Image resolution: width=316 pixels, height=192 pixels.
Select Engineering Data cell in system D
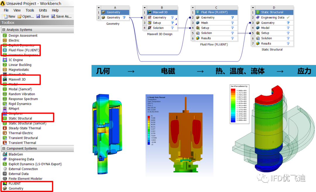pyautogui.click(x=274, y=17)
